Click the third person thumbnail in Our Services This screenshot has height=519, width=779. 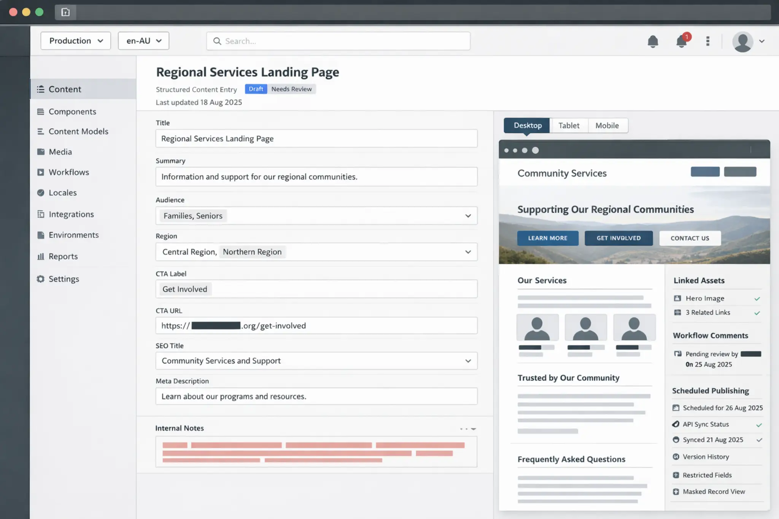click(x=634, y=327)
